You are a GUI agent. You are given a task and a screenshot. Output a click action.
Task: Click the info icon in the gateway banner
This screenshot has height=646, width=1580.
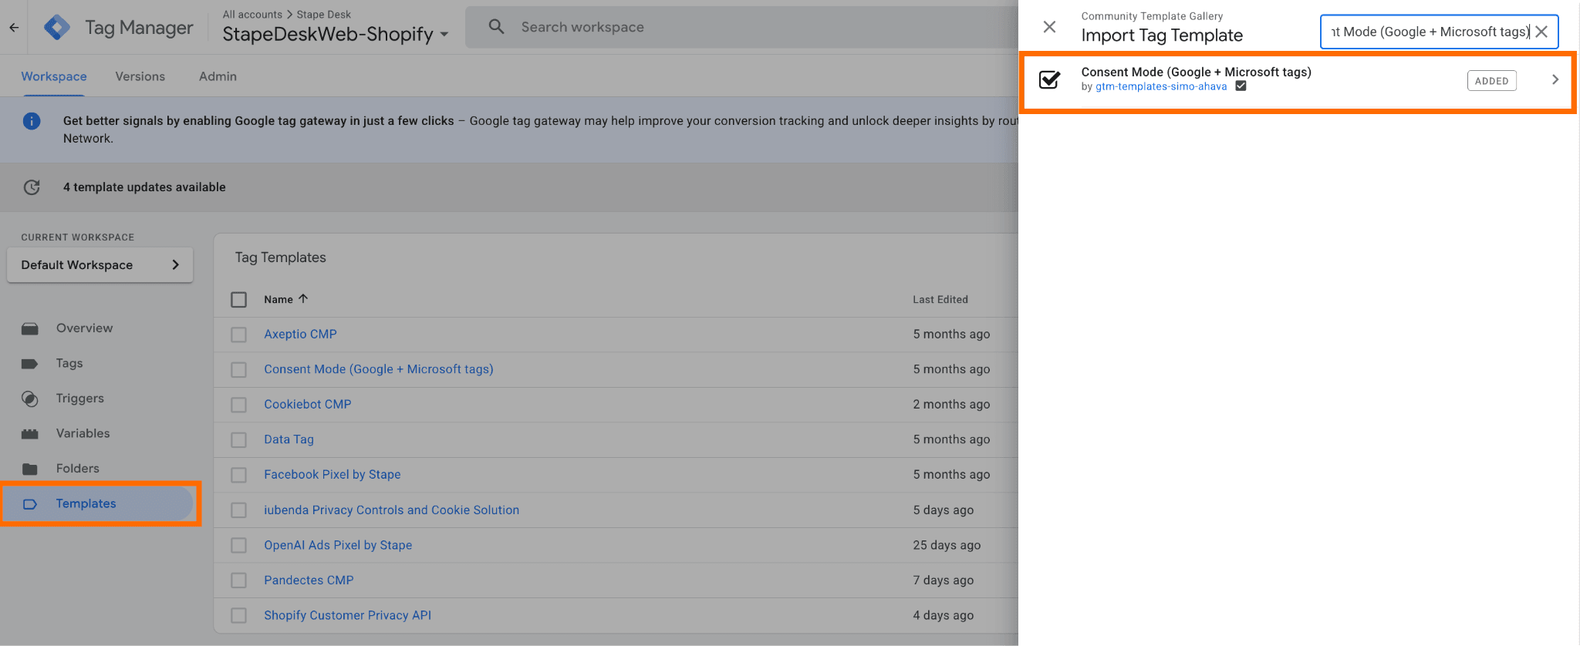[32, 121]
